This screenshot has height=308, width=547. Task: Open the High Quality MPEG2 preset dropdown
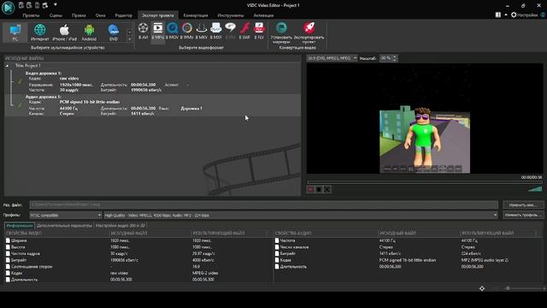pyautogui.click(x=301, y=215)
